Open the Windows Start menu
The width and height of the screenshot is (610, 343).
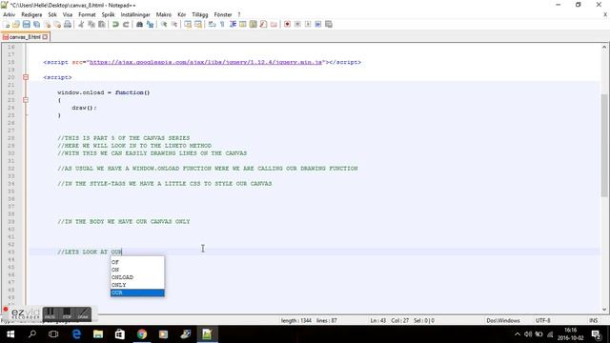pyautogui.click(x=10, y=334)
